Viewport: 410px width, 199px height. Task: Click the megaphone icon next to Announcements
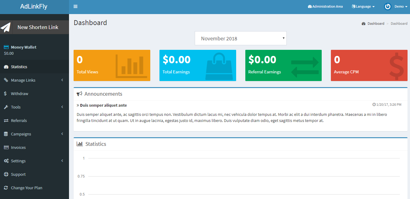(79, 94)
